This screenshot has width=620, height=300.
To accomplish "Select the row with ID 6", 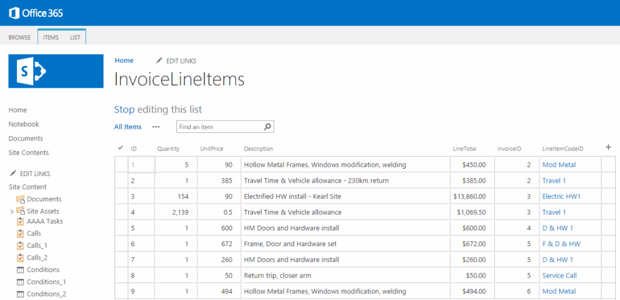I will click(x=121, y=244).
